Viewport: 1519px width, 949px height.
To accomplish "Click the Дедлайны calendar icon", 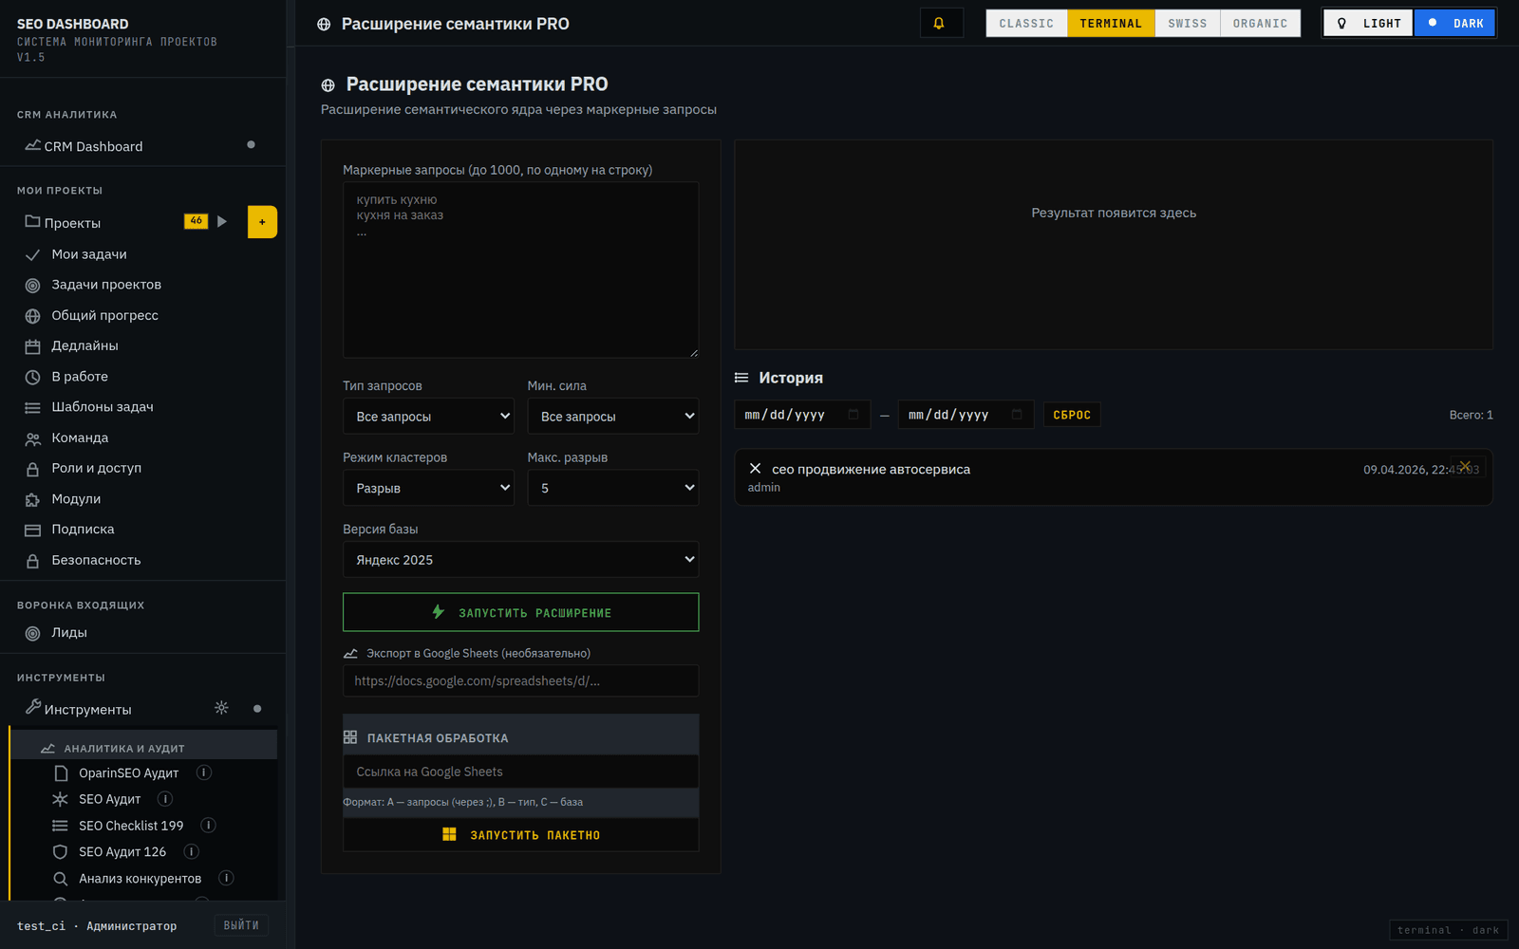I will [x=32, y=346].
